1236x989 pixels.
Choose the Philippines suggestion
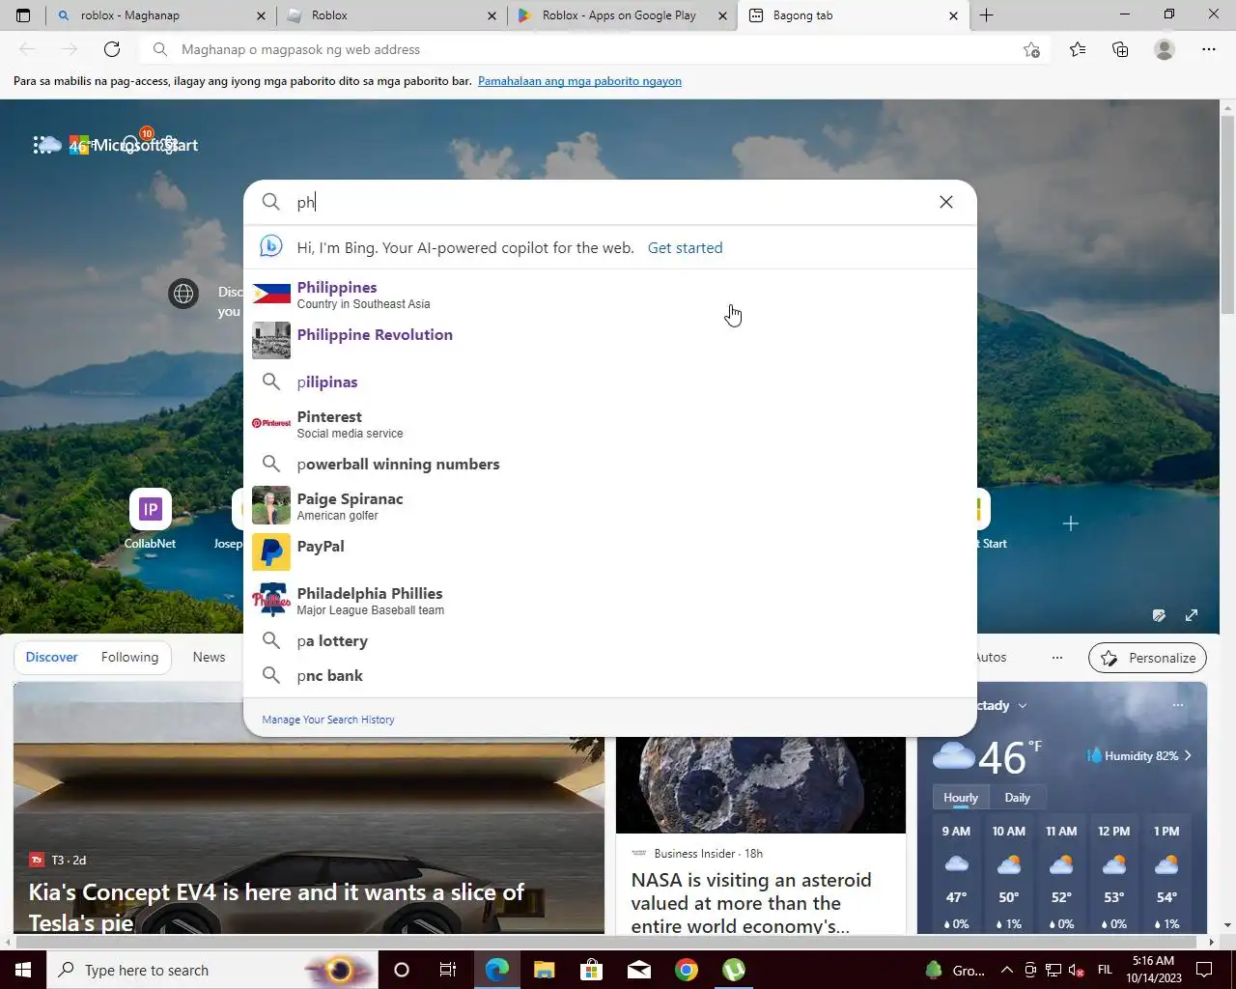[x=610, y=294]
